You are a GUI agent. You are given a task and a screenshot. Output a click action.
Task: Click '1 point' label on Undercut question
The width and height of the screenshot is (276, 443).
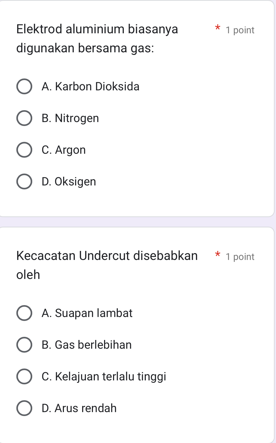240,257
